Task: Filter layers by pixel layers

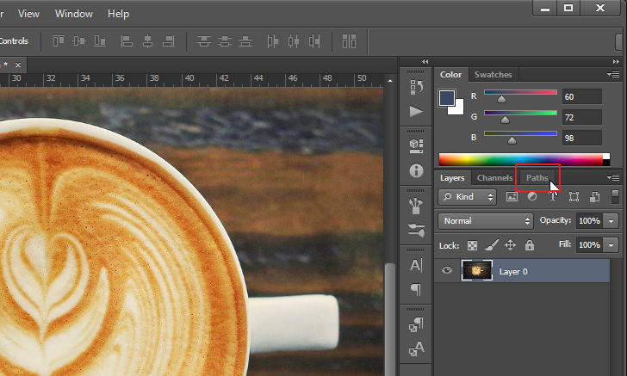Action: [x=512, y=196]
